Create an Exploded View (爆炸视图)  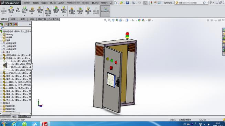click(x=88, y=11)
